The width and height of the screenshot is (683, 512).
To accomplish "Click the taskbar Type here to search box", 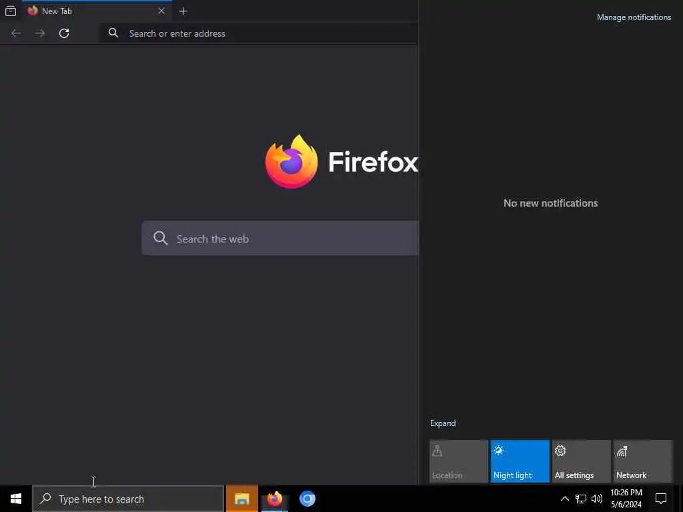I will pos(128,499).
